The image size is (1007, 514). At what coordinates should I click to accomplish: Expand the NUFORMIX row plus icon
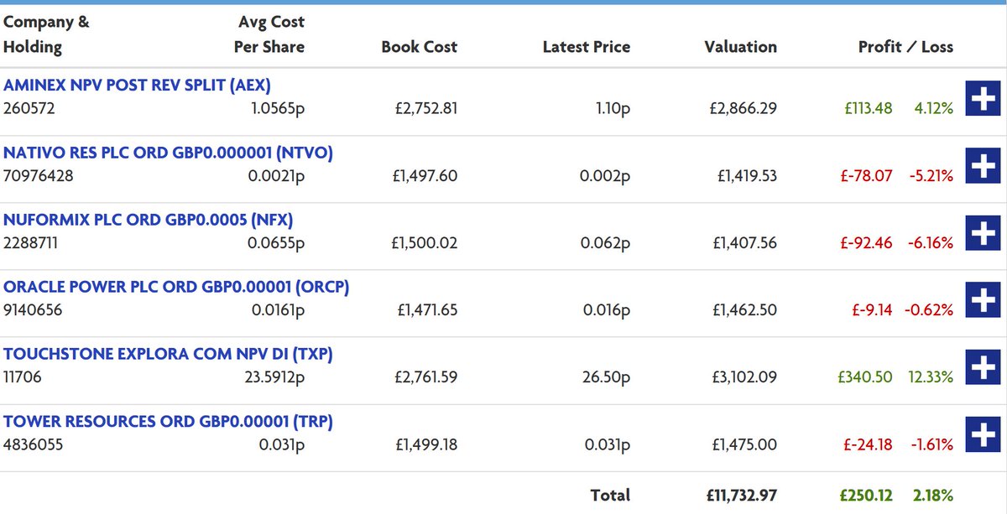tap(983, 234)
